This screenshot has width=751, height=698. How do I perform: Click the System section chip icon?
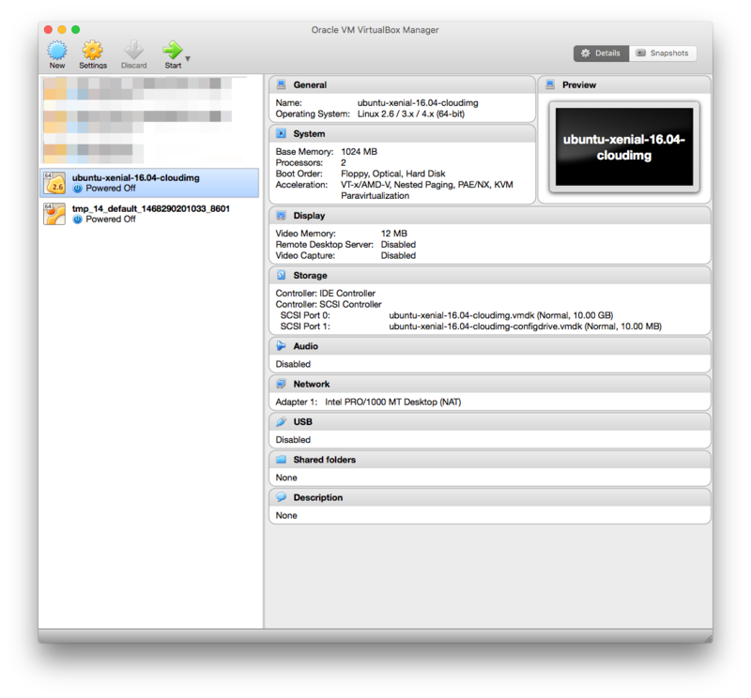[x=281, y=133]
